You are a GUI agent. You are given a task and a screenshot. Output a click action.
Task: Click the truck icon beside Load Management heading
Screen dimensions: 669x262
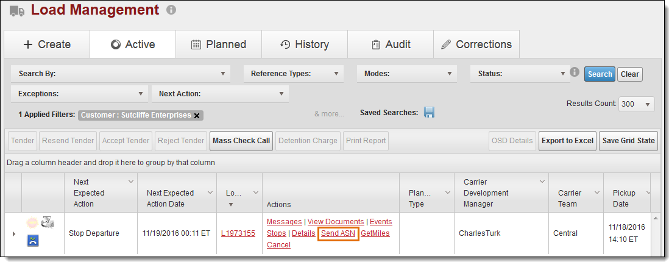pos(16,10)
